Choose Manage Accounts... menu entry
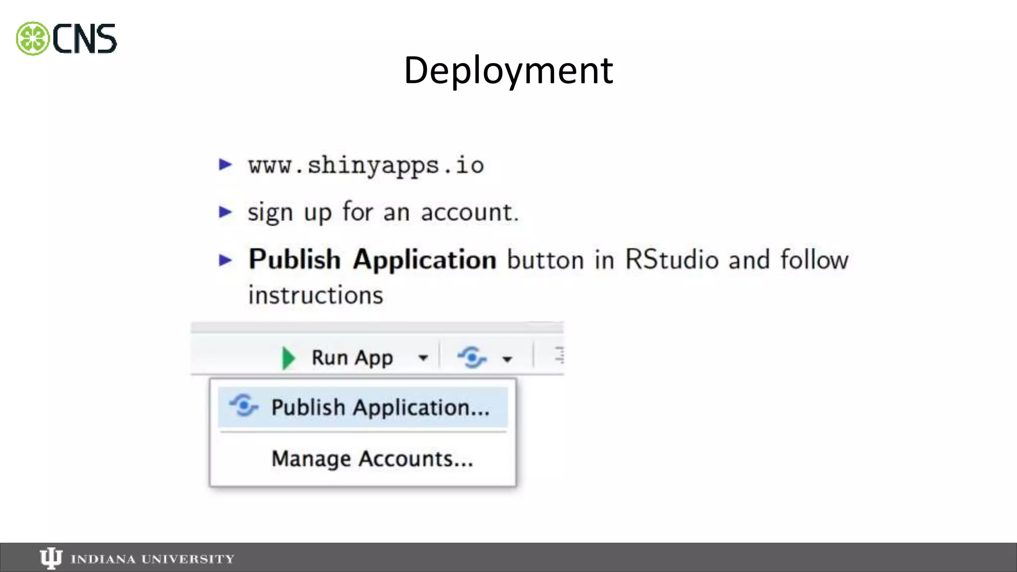The image size is (1017, 572). coord(372,458)
